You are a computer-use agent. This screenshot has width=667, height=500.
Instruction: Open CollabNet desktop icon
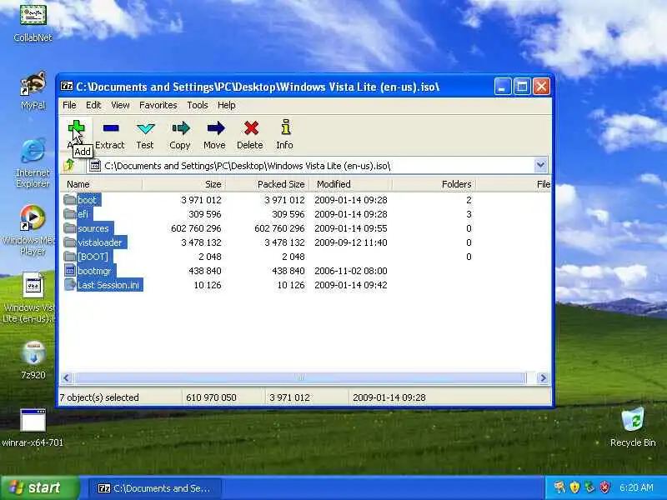click(33, 22)
